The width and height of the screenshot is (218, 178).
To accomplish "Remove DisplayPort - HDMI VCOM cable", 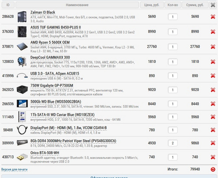I will (x=213, y=130).
